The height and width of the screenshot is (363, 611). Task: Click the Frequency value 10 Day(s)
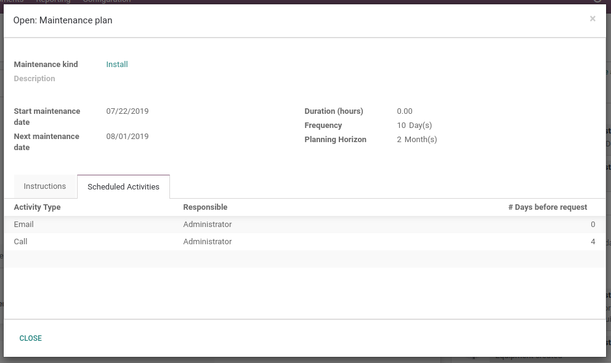click(415, 126)
